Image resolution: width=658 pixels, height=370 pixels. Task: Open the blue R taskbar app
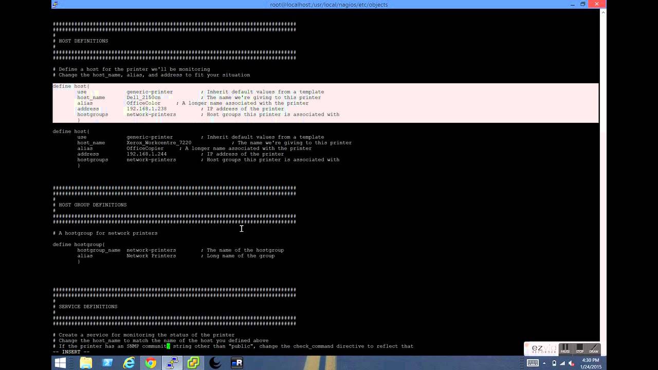point(237,363)
